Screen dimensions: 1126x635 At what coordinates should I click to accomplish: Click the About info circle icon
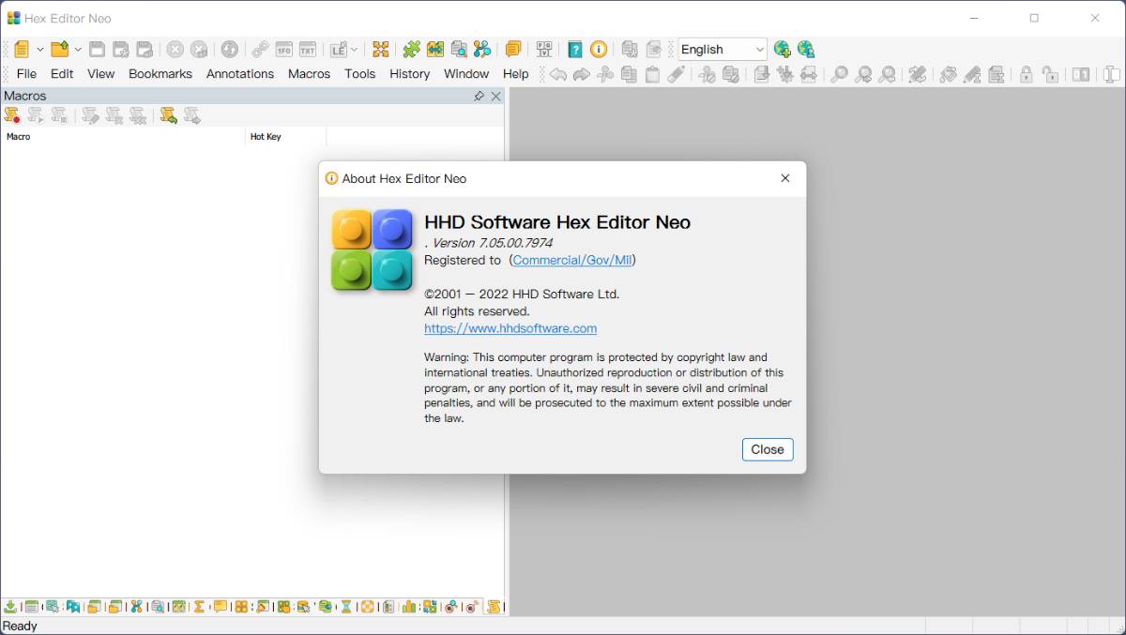coord(599,50)
